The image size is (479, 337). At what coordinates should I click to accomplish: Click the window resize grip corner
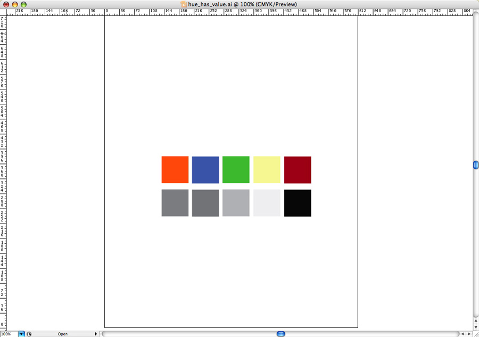pyautogui.click(x=475, y=334)
